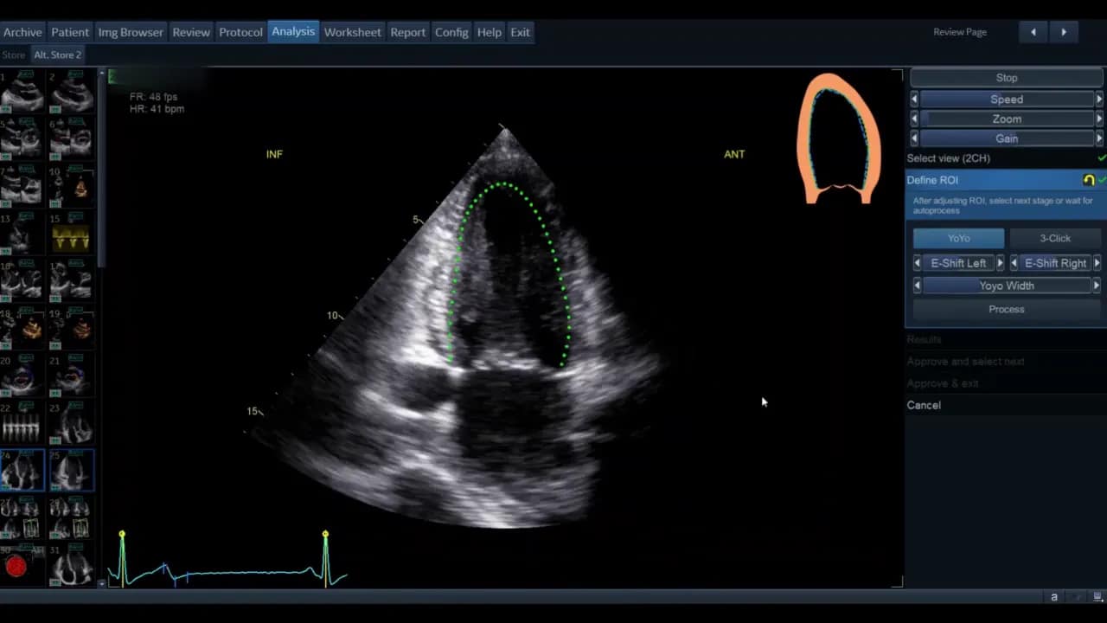The width and height of the screenshot is (1107, 623).
Task: Select thumbnail number 15 with yellow Doppler waveform
Action: [71, 236]
